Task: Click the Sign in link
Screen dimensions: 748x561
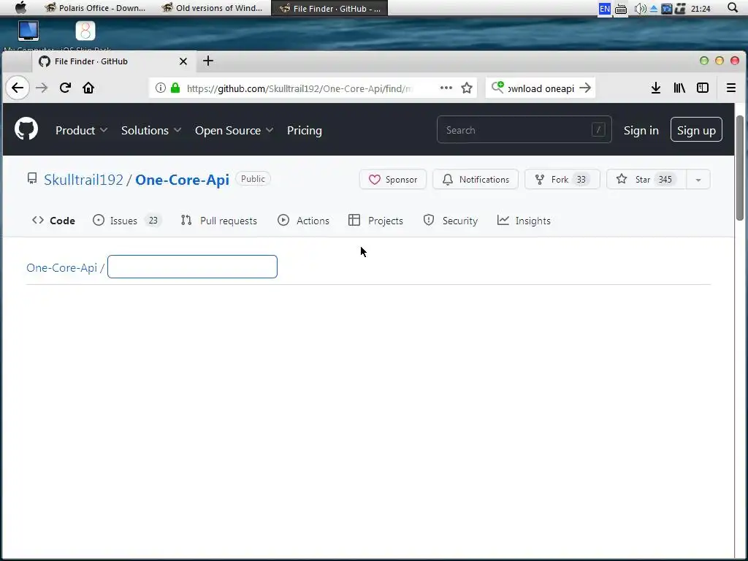Action: [x=641, y=130]
